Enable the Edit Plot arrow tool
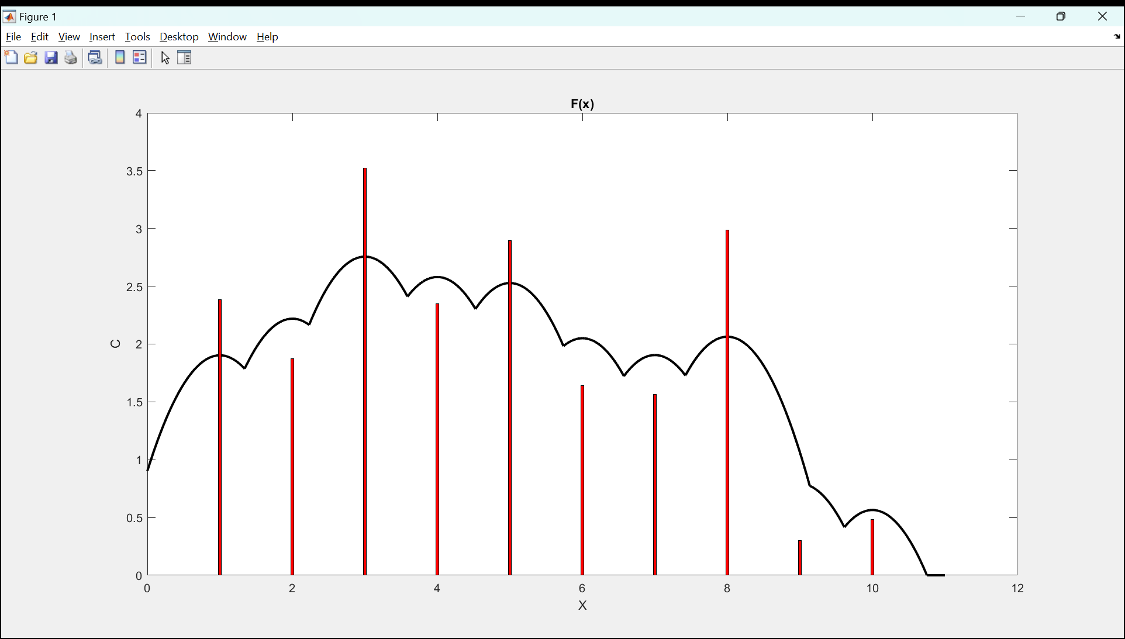1125x639 pixels. [x=165, y=58]
